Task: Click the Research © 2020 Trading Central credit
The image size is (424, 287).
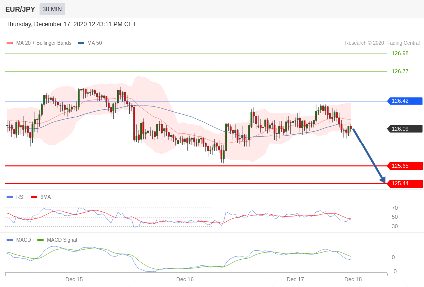Action: coord(382,43)
